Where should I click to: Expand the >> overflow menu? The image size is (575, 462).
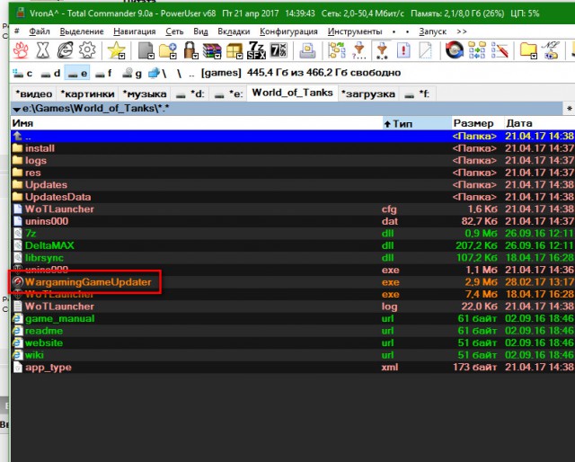pos(462,32)
